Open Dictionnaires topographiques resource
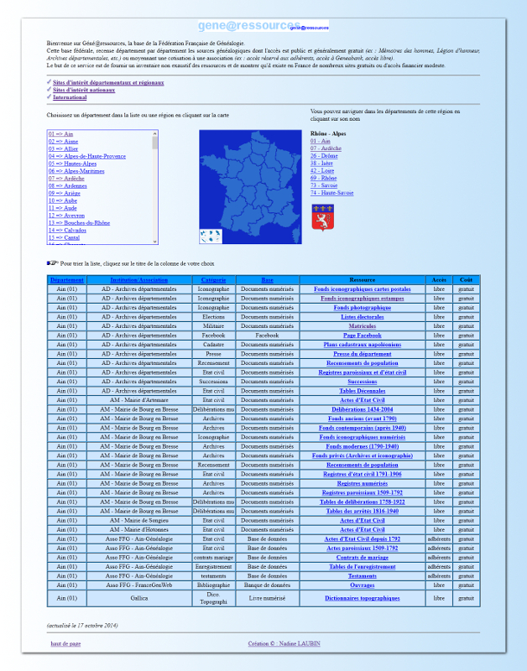 (x=363, y=598)
